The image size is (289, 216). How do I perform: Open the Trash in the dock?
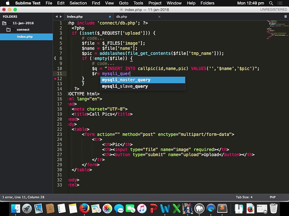(x=273, y=208)
